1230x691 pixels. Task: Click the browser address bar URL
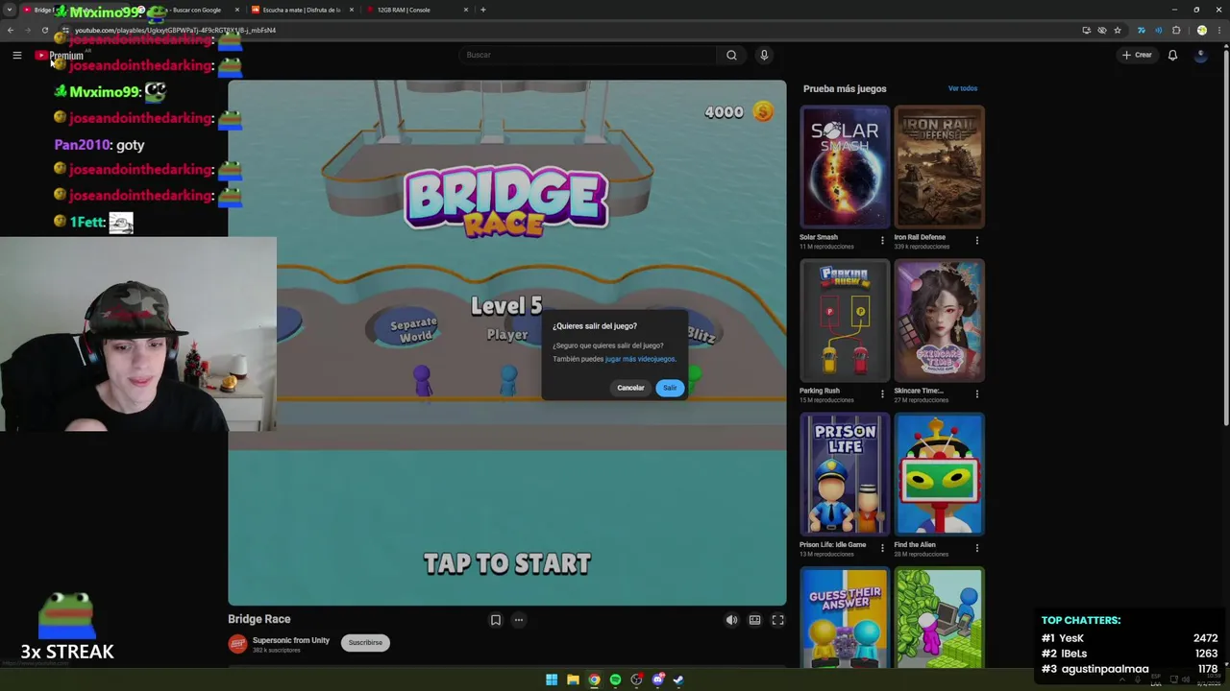coord(175,30)
